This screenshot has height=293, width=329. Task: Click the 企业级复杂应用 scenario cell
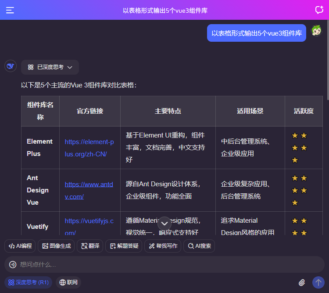250,190
